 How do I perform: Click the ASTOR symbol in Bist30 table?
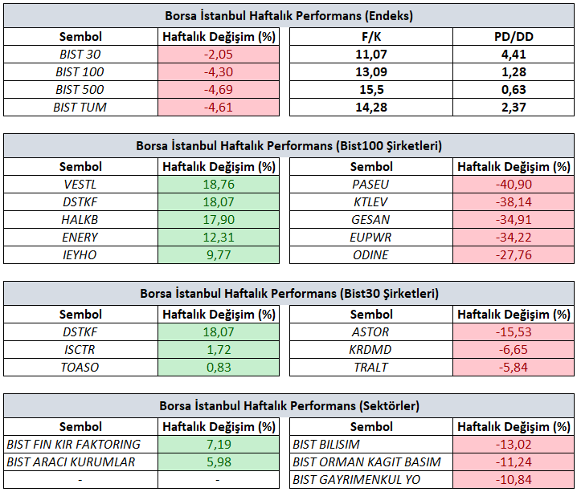371,332
